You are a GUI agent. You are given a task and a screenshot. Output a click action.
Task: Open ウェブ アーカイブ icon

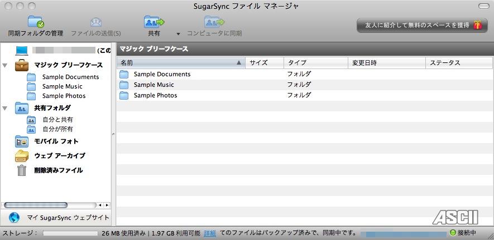pos(22,156)
